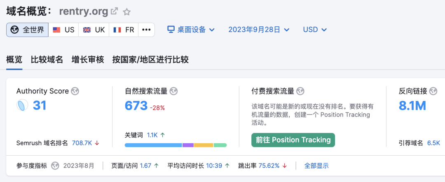Click the 2023年8月 engagement date text
The image size is (445, 182).
pyautogui.click(x=79, y=166)
